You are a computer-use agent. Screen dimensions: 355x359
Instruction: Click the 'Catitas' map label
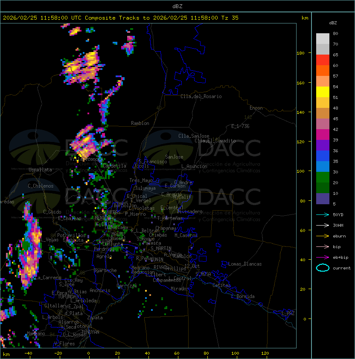[221, 285]
